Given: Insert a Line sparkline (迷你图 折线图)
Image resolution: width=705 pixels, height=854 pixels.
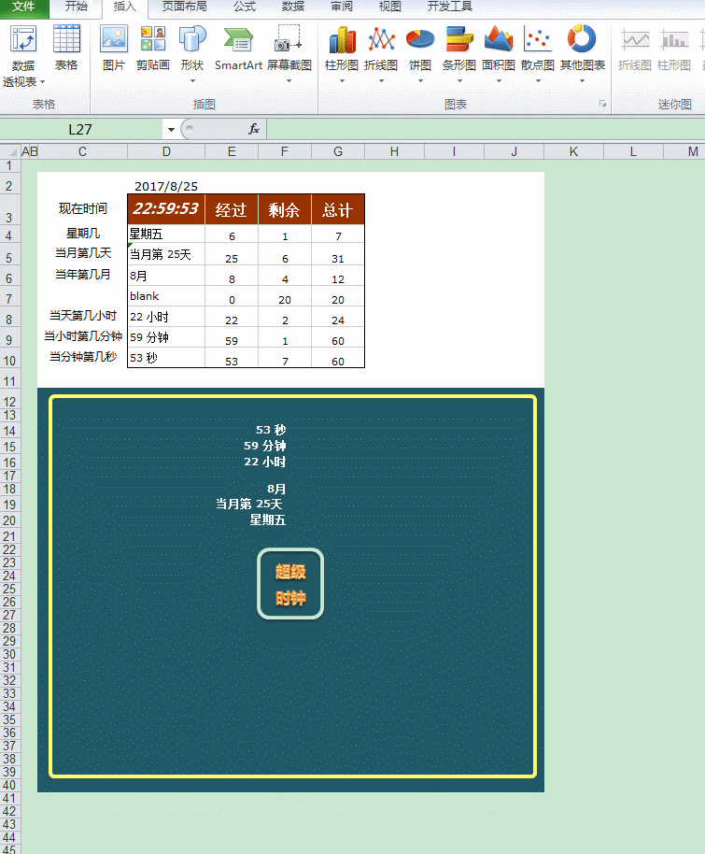Looking at the screenshot, I should pyautogui.click(x=635, y=49).
